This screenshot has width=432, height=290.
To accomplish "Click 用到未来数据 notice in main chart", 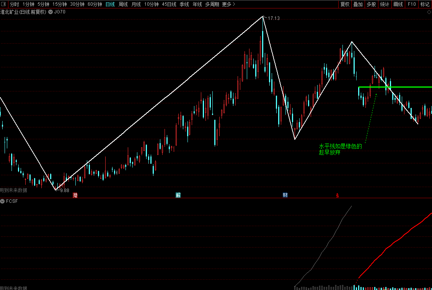I will [13, 190].
